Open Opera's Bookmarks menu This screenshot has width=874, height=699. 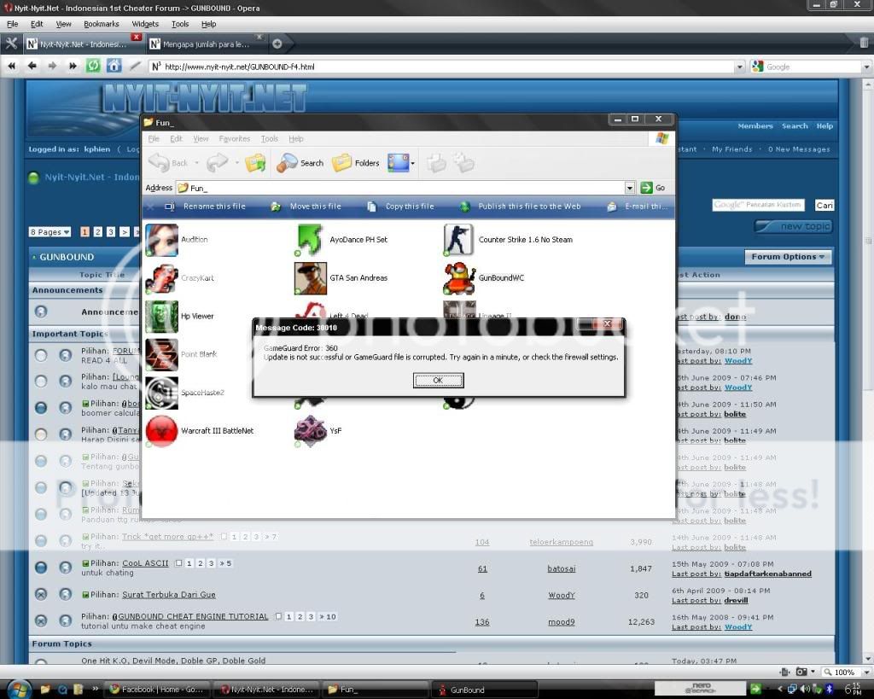pos(101,24)
